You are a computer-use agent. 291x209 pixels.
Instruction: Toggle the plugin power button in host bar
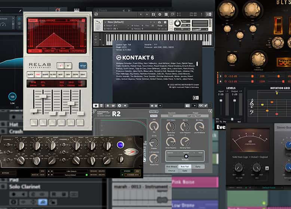click(96, 106)
